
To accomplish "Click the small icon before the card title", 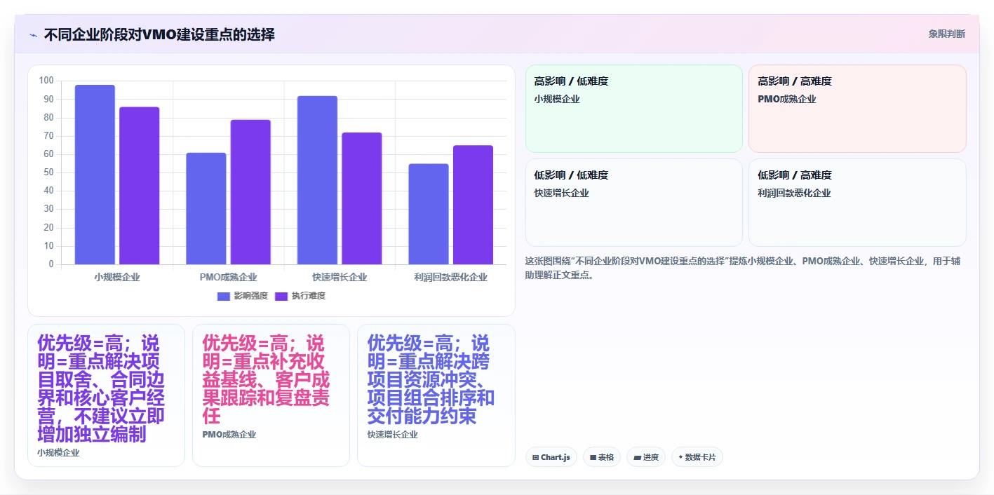I will pos(33,35).
